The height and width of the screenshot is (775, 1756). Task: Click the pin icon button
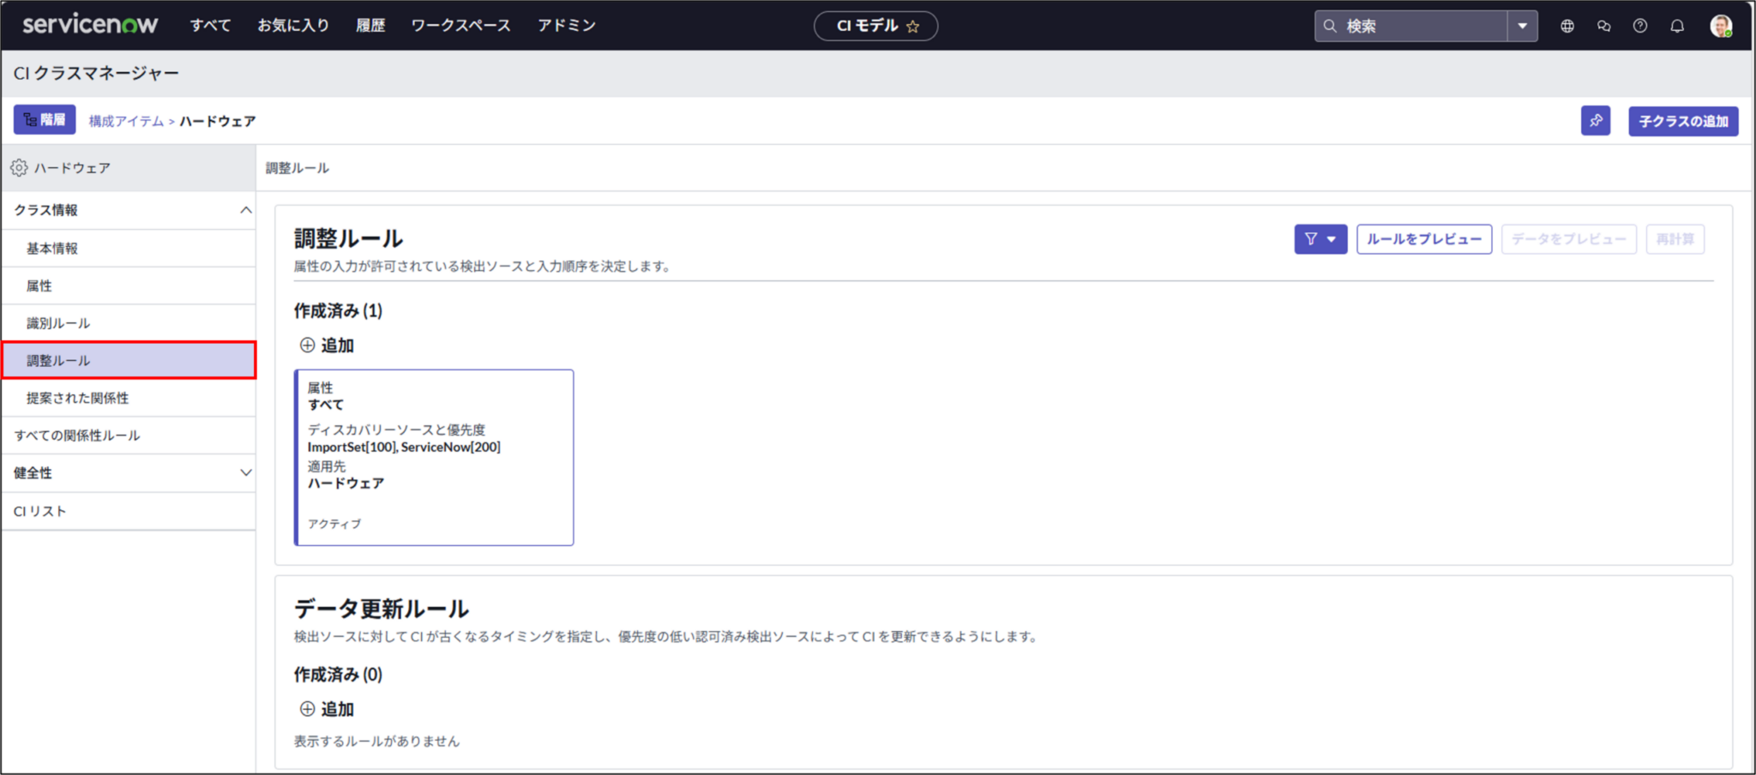[x=1596, y=121]
